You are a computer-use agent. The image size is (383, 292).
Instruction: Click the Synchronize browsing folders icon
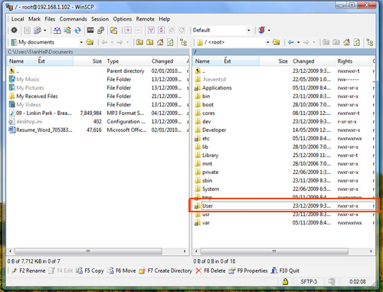click(x=113, y=30)
